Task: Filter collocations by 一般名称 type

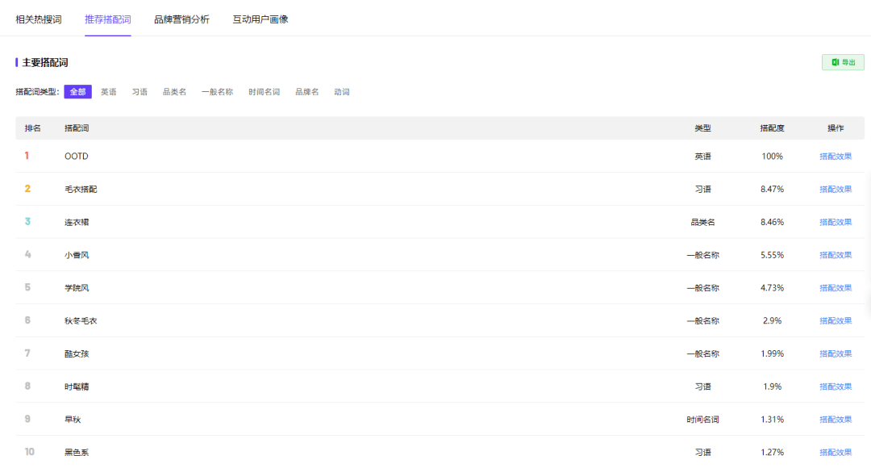Action: click(217, 92)
